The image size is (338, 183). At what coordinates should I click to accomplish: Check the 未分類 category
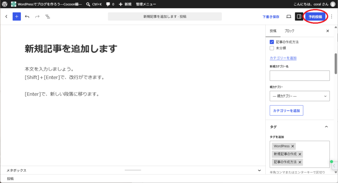pos(272,48)
